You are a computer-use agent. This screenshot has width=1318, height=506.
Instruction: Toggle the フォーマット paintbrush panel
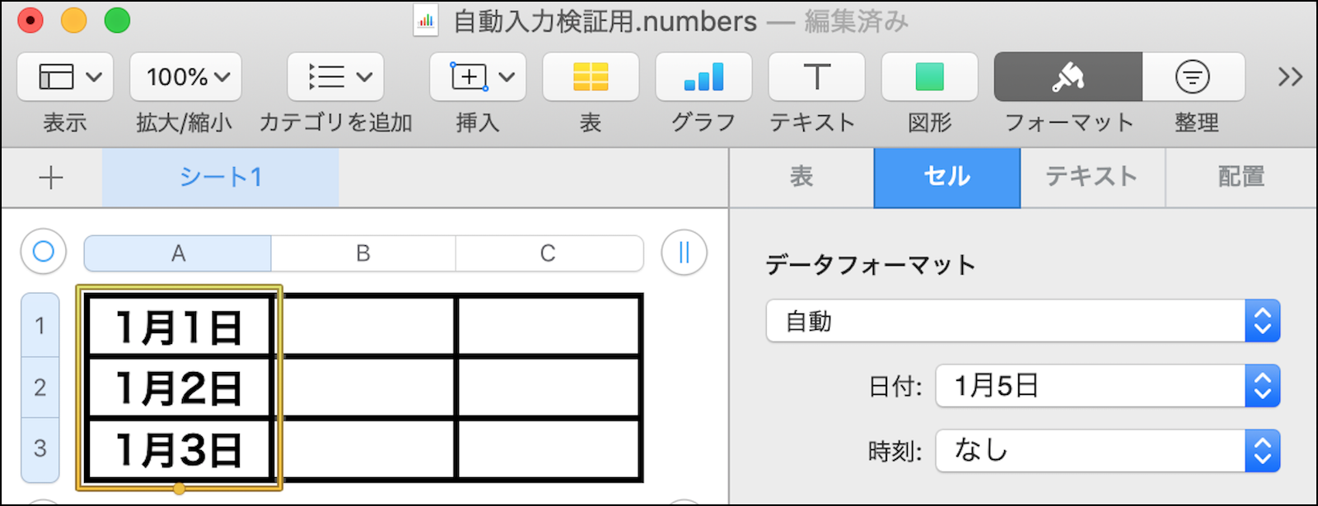tap(1068, 77)
